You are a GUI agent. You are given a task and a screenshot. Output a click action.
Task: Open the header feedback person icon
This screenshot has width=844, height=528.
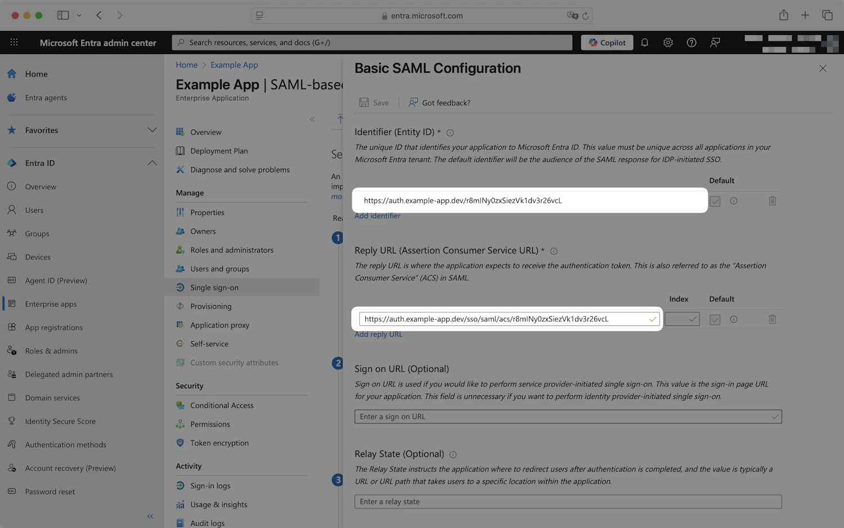point(715,42)
